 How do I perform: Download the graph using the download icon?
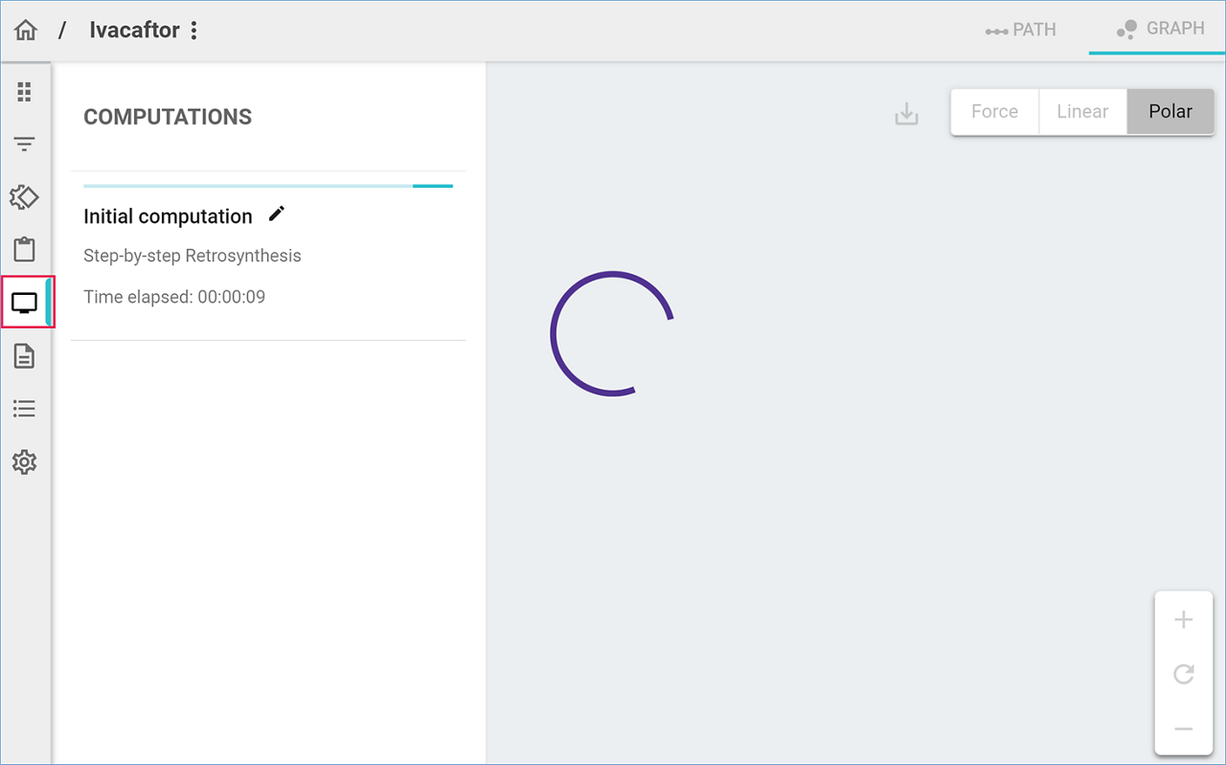[906, 114]
